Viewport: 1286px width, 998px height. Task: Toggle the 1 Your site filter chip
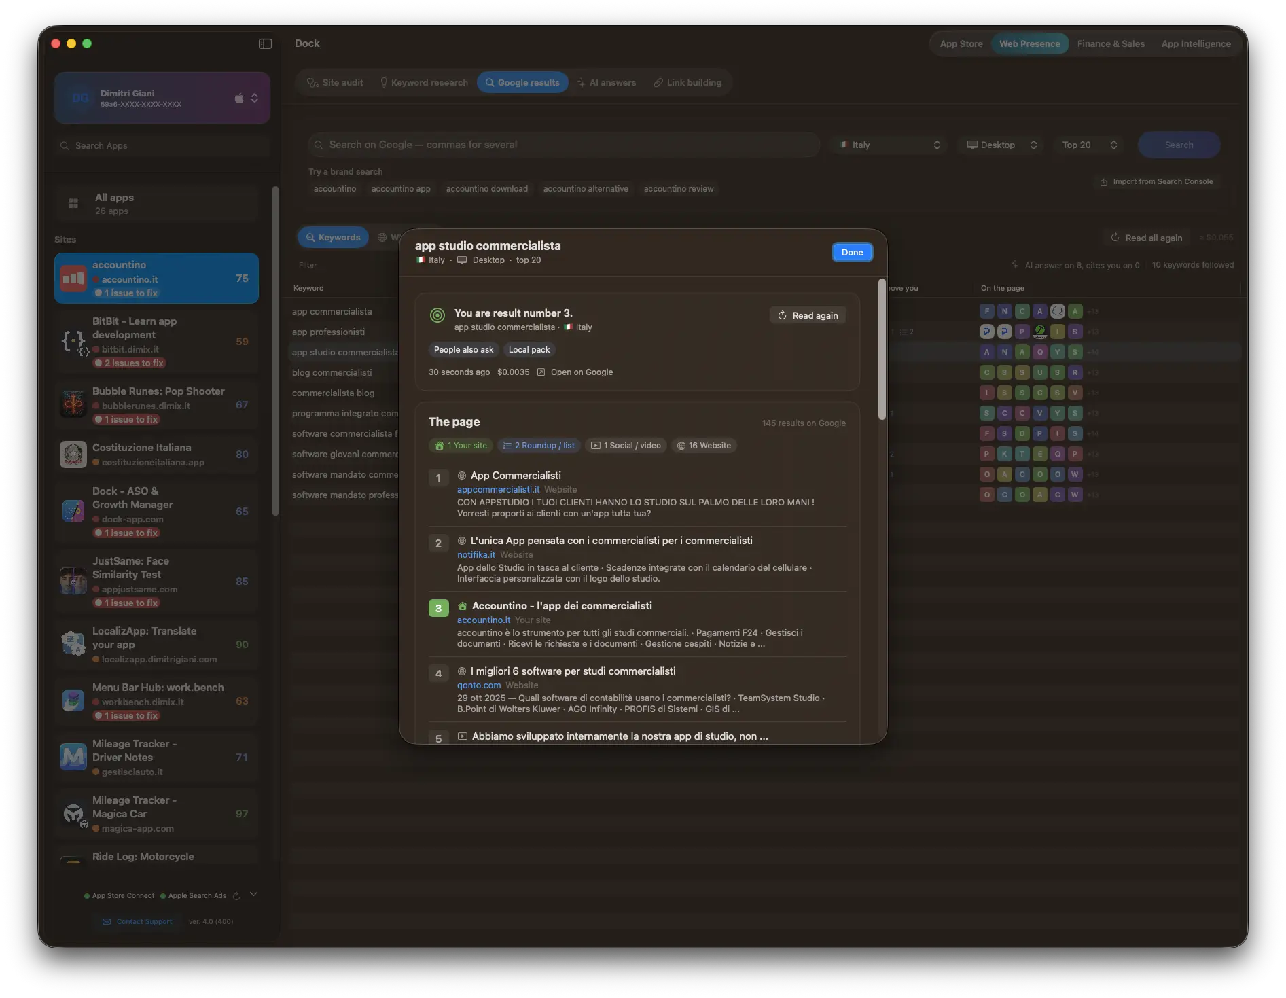pos(461,446)
